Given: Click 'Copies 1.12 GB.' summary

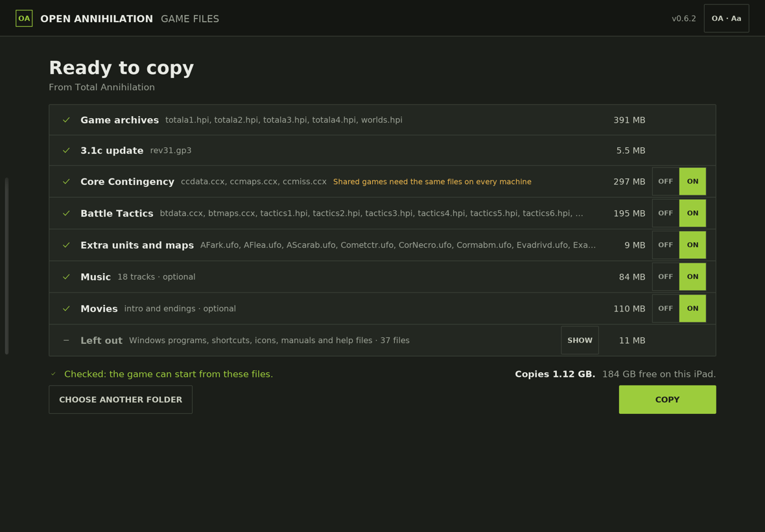Looking at the screenshot, I should (555, 374).
